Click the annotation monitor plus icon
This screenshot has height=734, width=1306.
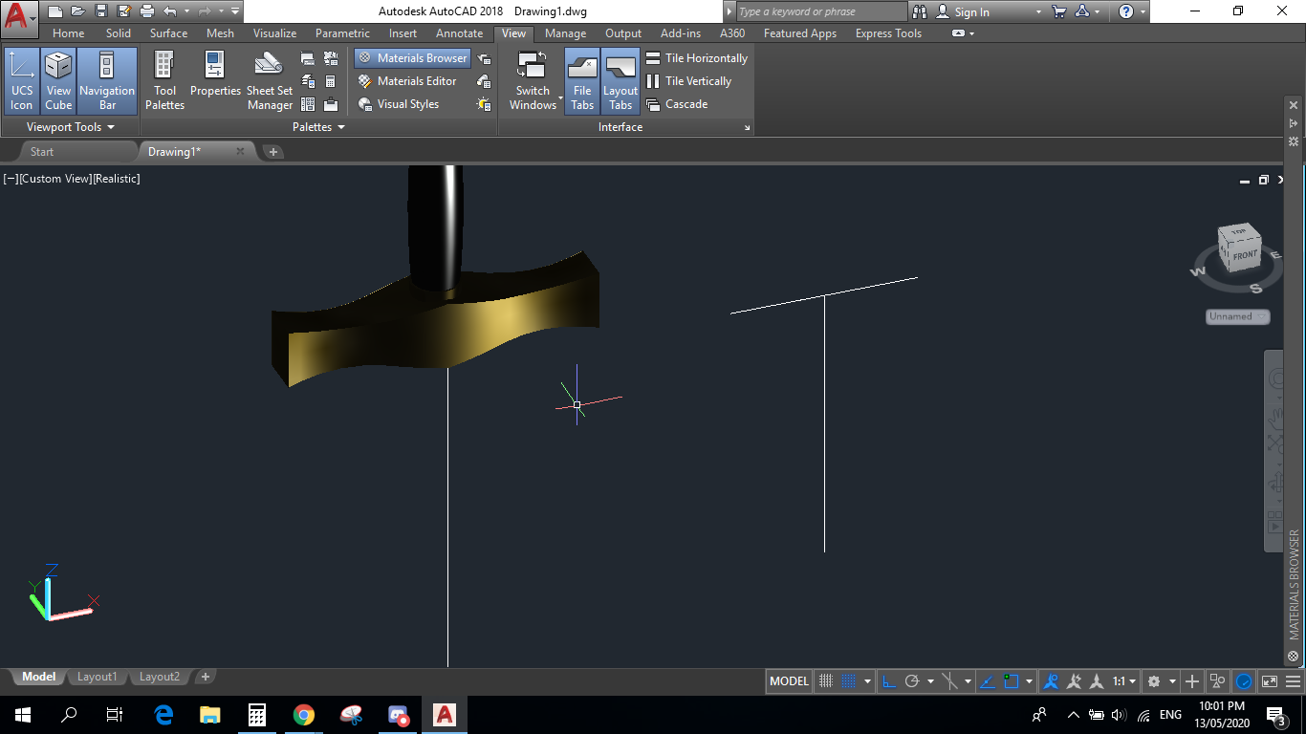point(1192,681)
